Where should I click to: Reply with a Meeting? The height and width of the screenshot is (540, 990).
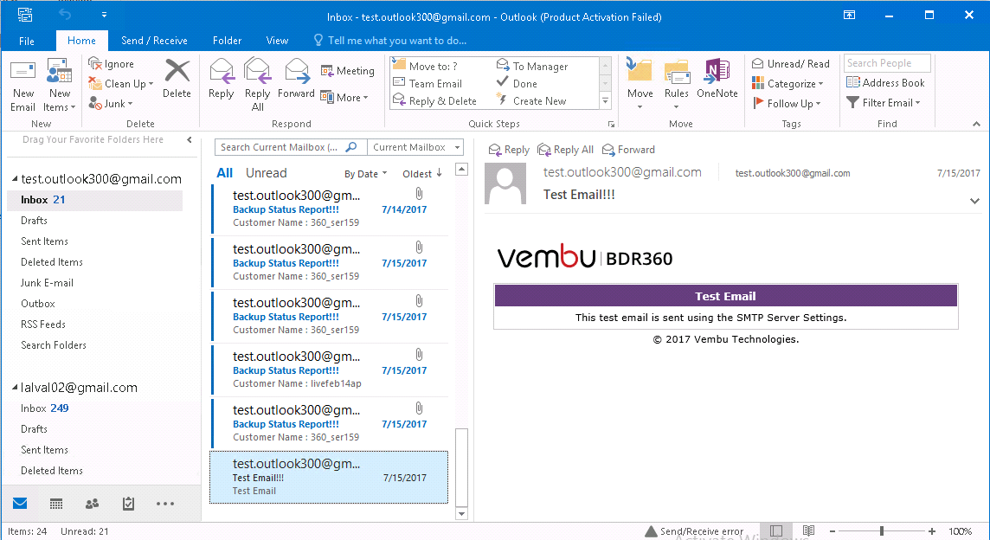347,71
